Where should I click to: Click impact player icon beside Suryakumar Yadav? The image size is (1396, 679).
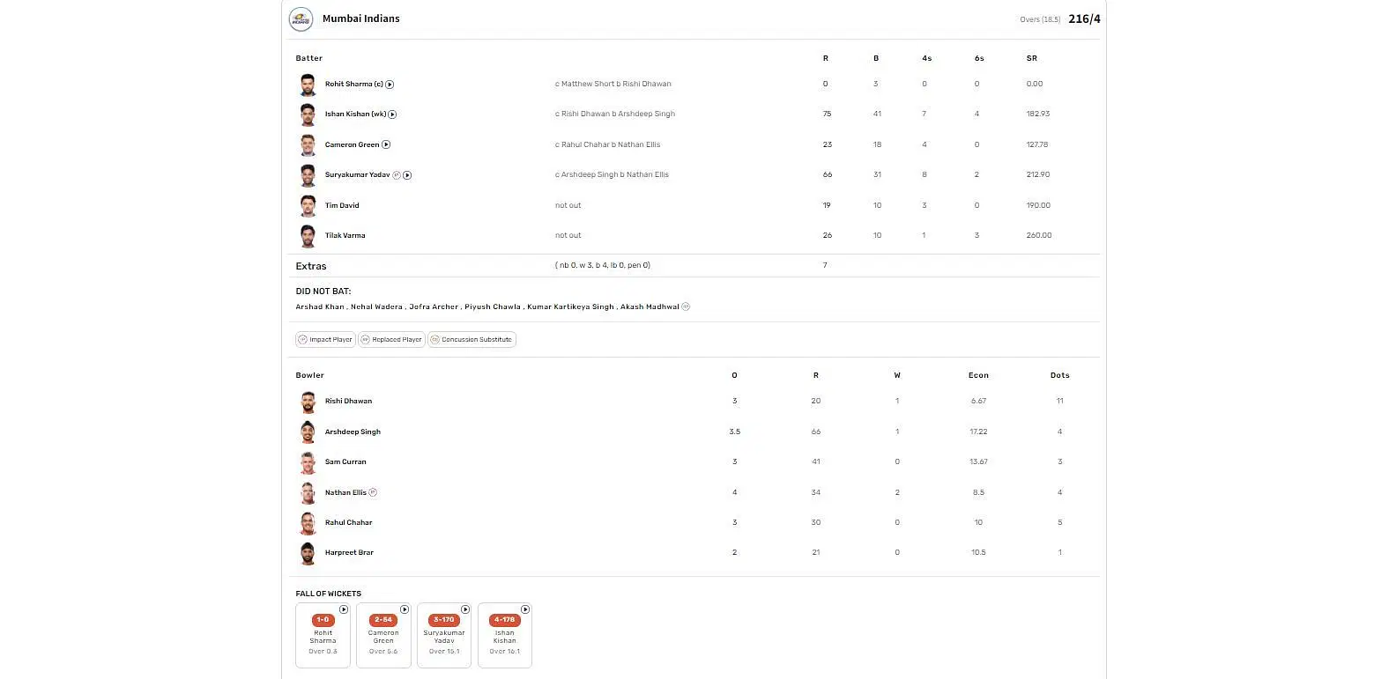(x=397, y=175)
